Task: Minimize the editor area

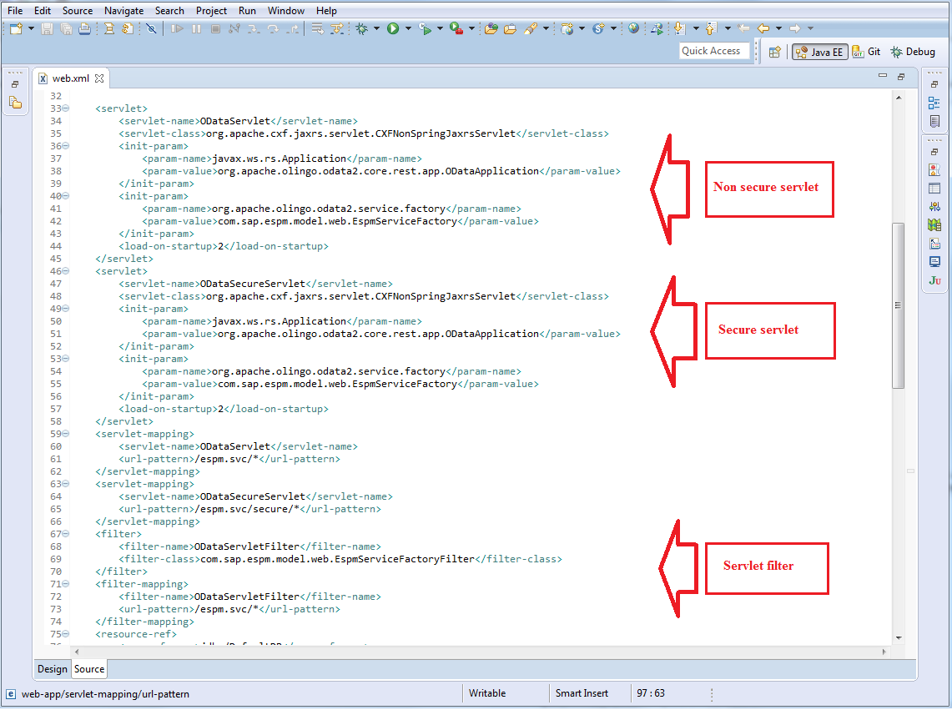Action: (x=883, y=76)
